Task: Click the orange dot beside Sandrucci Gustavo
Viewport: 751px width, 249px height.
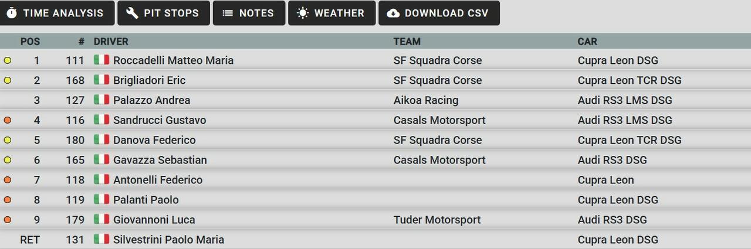Action: [8, 120]
